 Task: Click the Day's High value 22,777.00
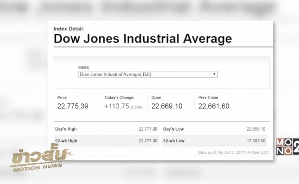click(x=148, y=130)
